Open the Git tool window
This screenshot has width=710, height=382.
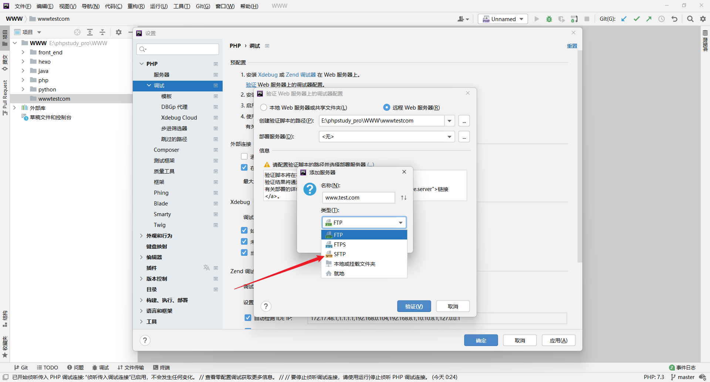21,368
